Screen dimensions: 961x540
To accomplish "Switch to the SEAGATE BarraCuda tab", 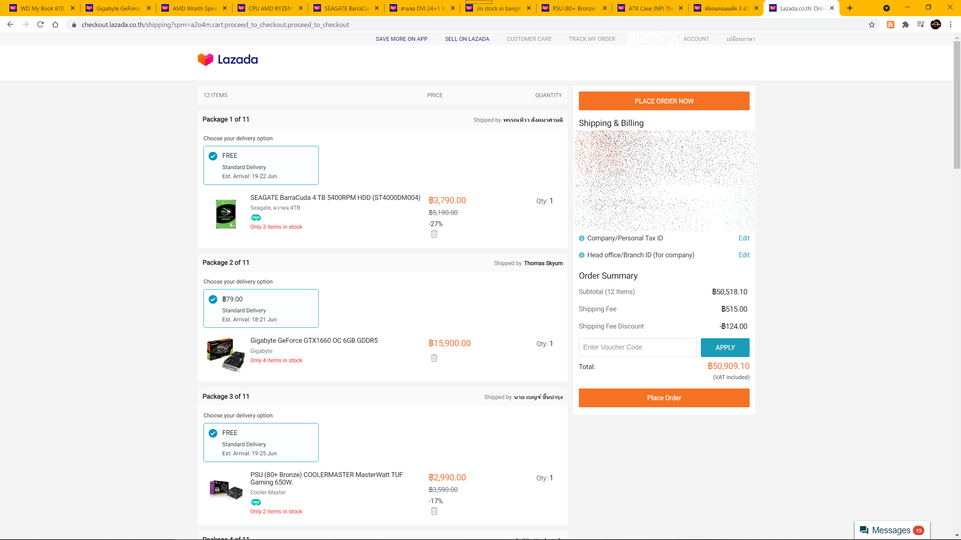I will tap(345, 8).
